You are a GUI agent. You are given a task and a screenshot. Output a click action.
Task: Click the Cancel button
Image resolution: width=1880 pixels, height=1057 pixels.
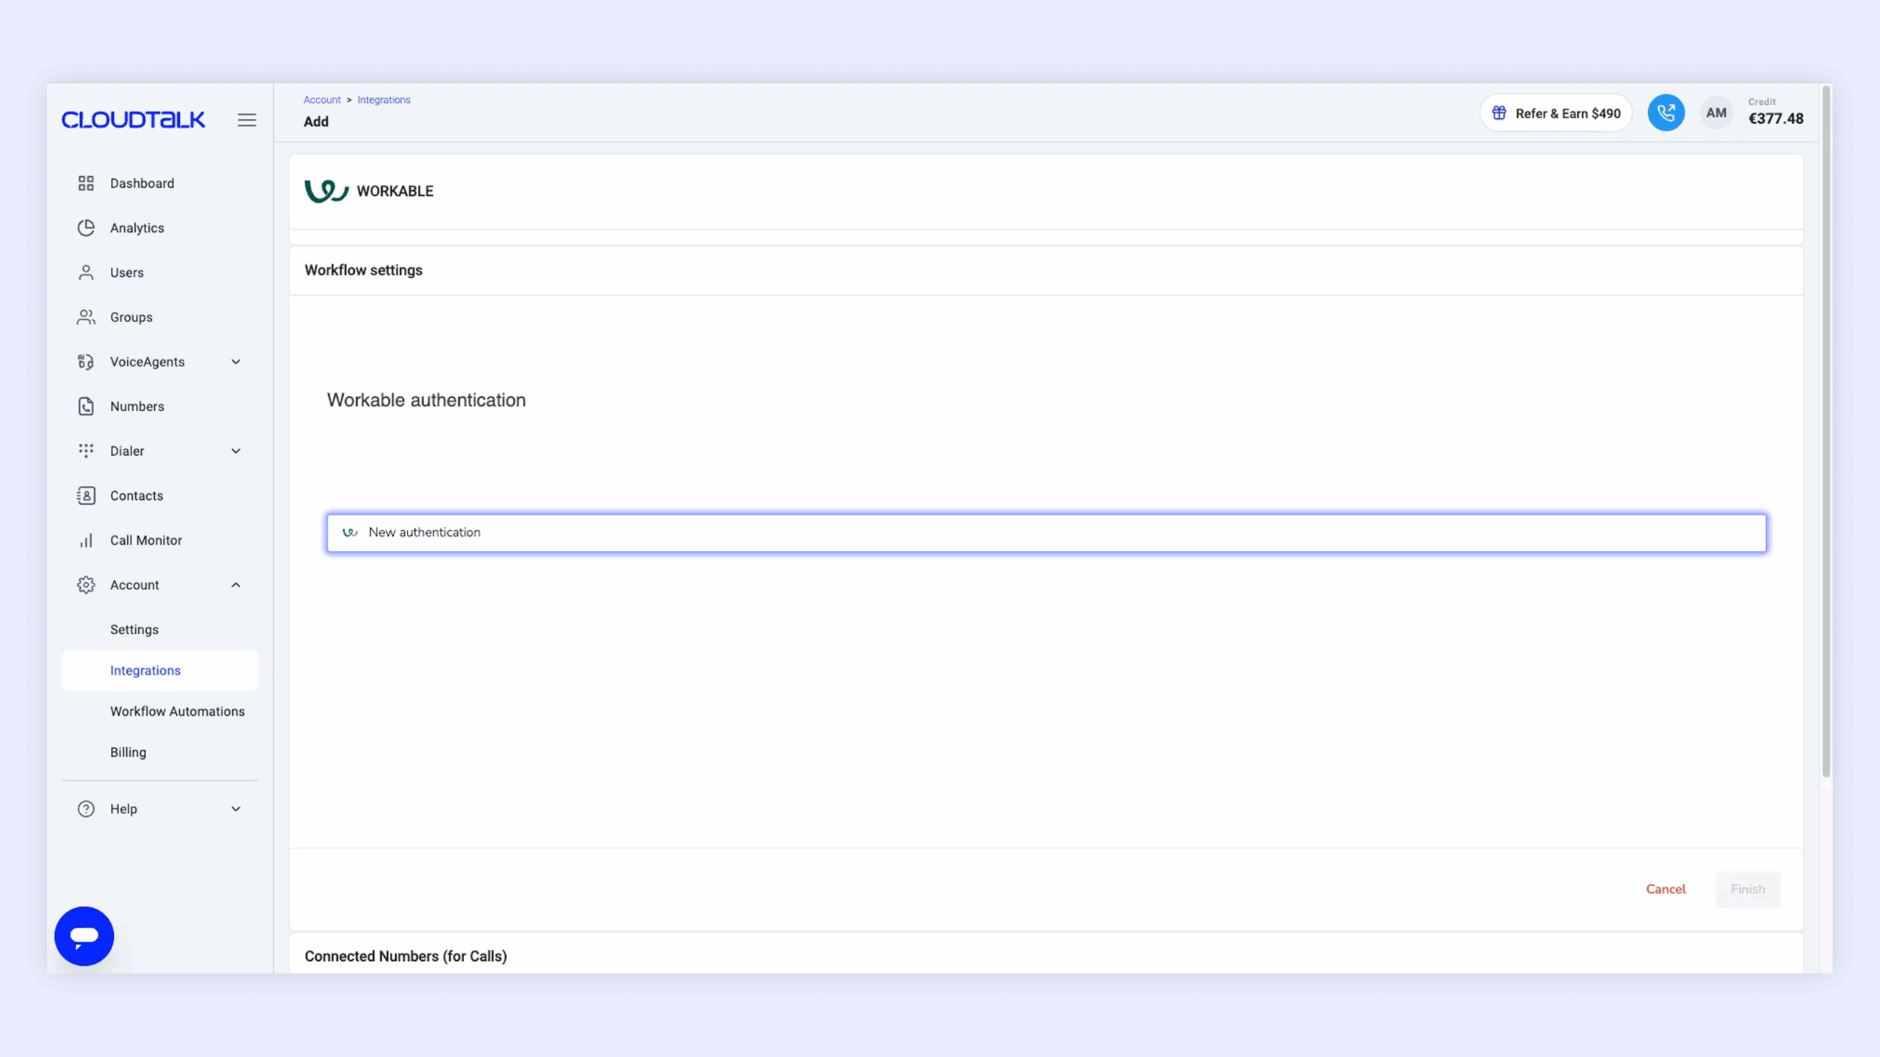point(1666,889)
